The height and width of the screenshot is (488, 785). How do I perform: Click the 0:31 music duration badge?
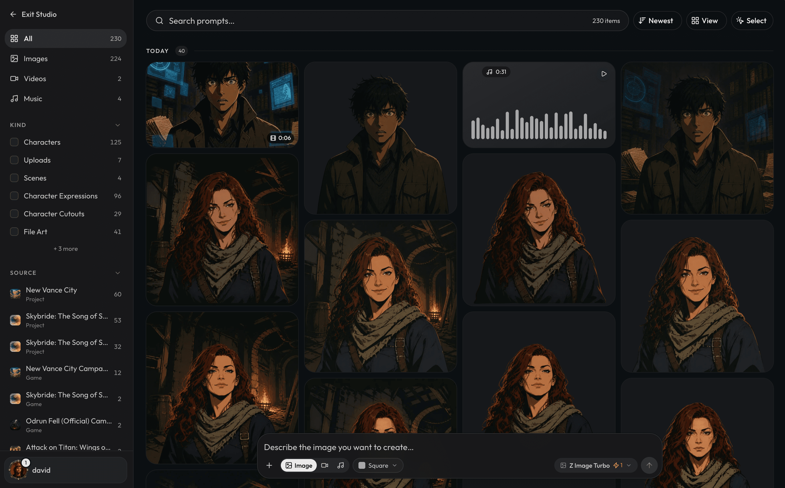(x=496, y=72)
